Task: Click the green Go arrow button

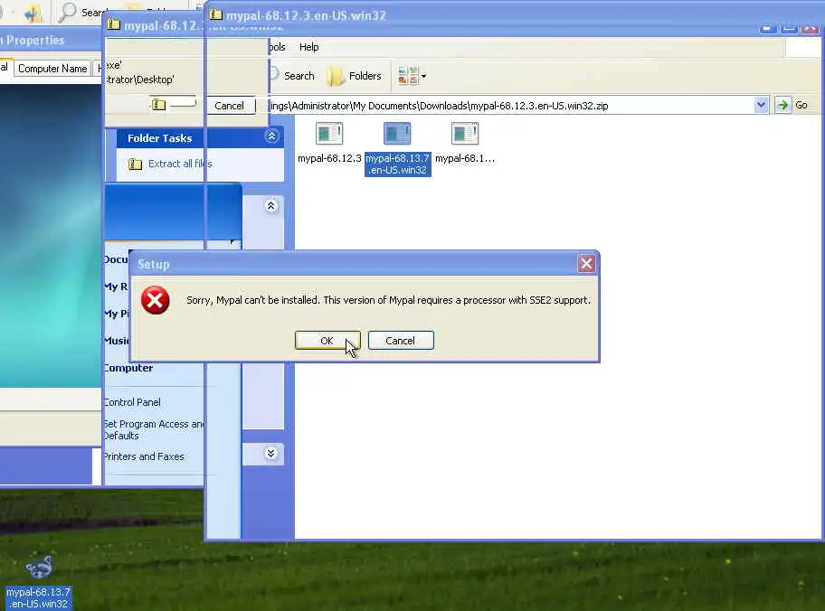Action: click(x=782, y=105)
